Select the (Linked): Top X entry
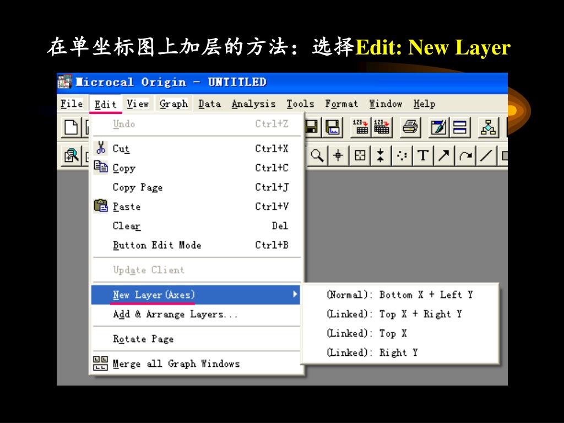The height and width of the screenshot is (423, 564). [400, 333]
